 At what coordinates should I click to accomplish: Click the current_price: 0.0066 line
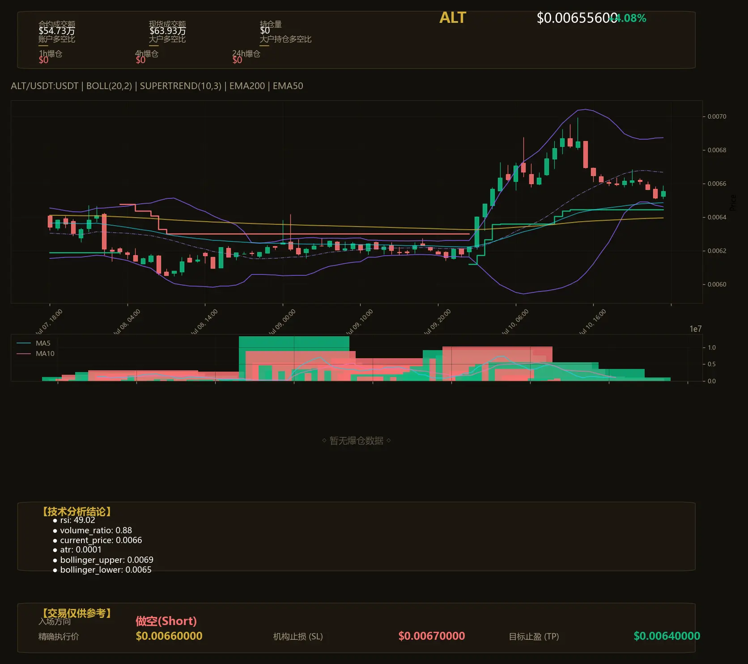pos(101,540)
